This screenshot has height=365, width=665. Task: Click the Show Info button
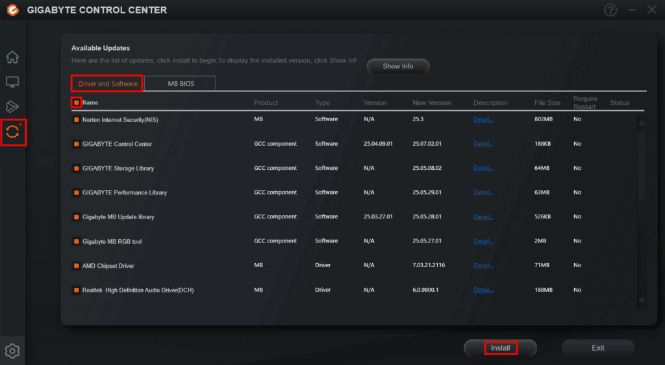pos(398,66)
